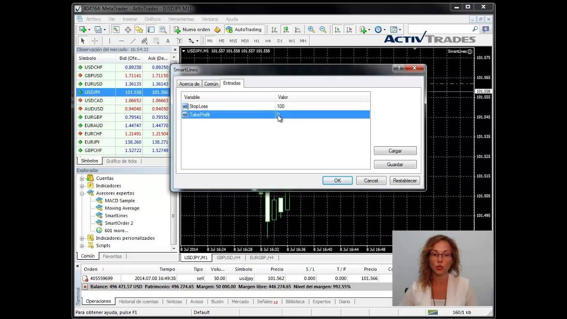The height and width of the screenshot is (319, 567).
Task: Open a new chart from the toolbar
Action: 83,30
